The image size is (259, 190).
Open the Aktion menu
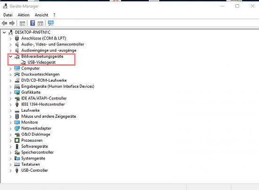[x=24, y=15]
